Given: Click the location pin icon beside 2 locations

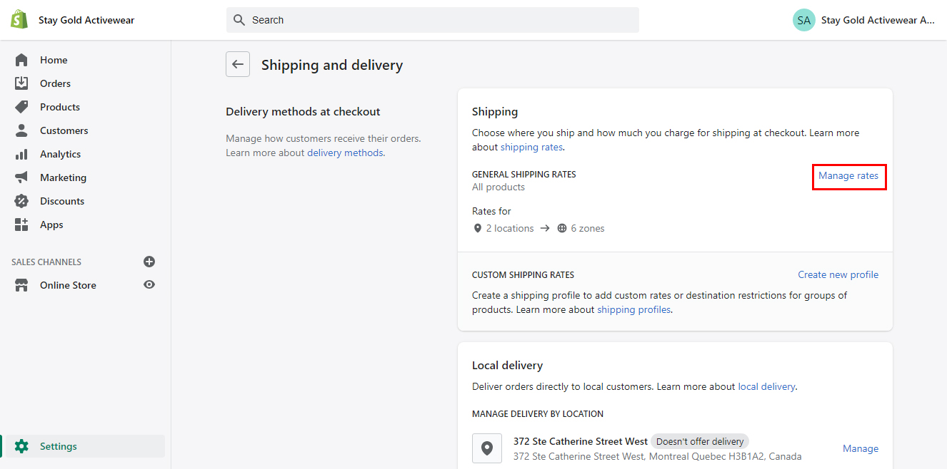Looking at the screenshot, I should [478, 228].
